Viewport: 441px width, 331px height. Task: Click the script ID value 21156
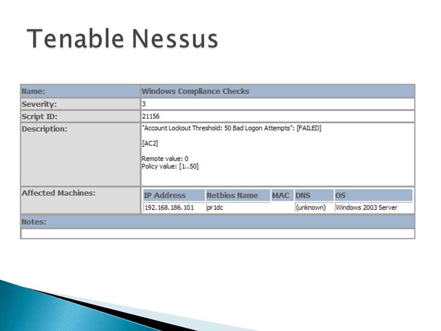[x=151, y=116]
